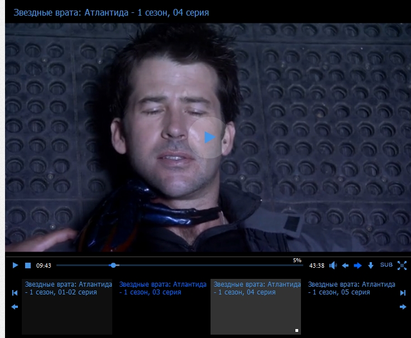Click the down arrow beside the SUB button

click(x=371, y=265)
